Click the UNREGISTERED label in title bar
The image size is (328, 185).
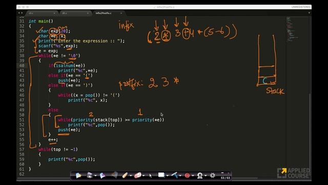(x=301, y=7)
